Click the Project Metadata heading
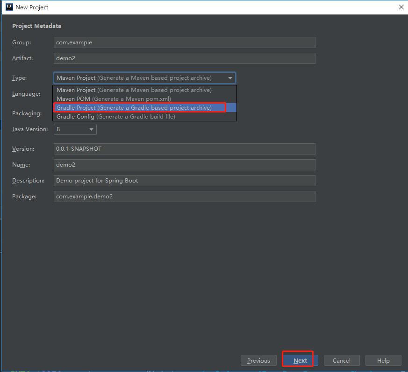The image size is (408, 372). coord(37,26)
